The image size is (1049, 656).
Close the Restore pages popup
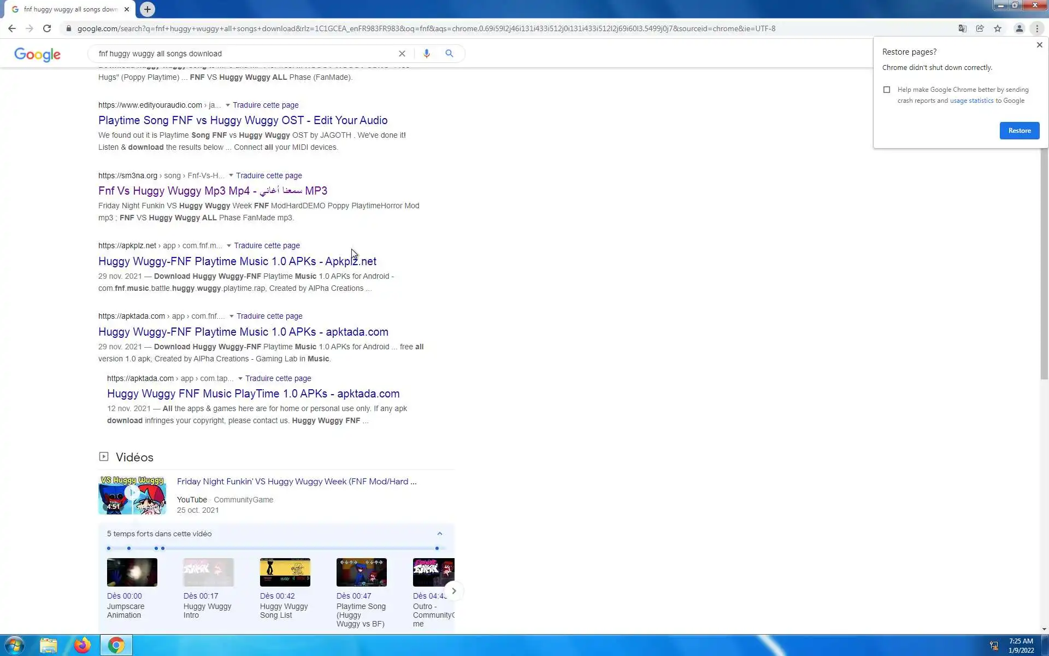(1039, 45)
